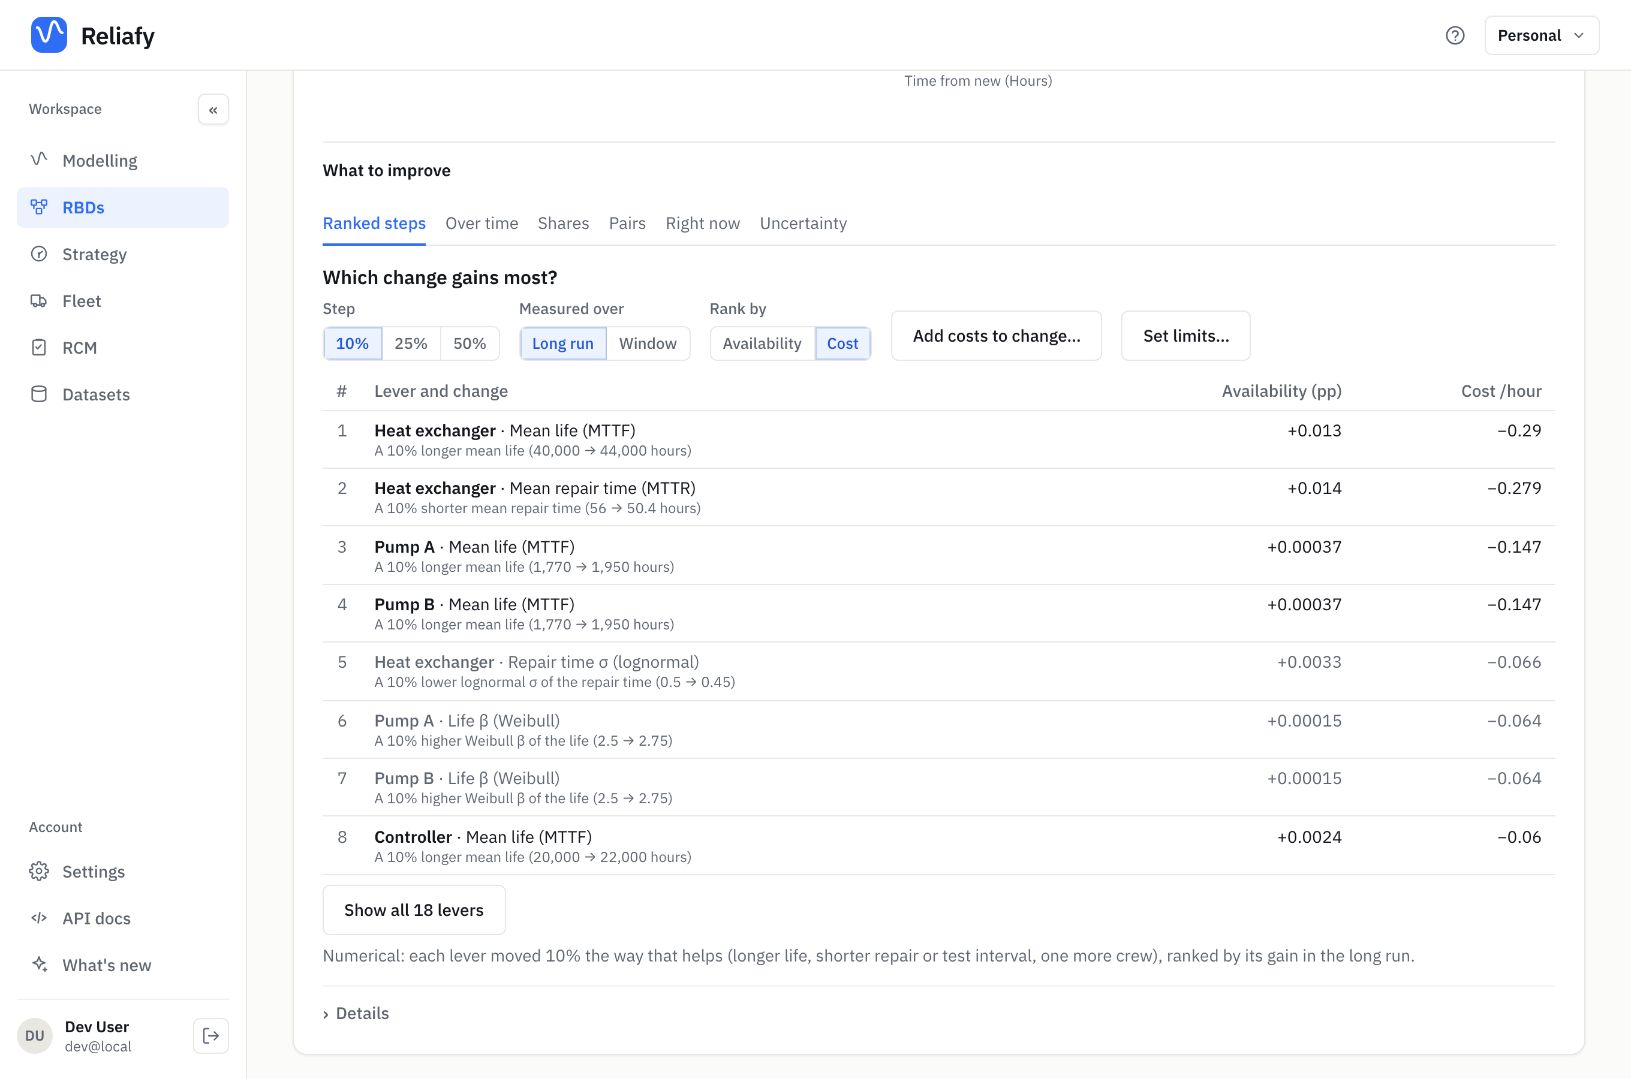Click Add costs to change button

click(997, 336)
